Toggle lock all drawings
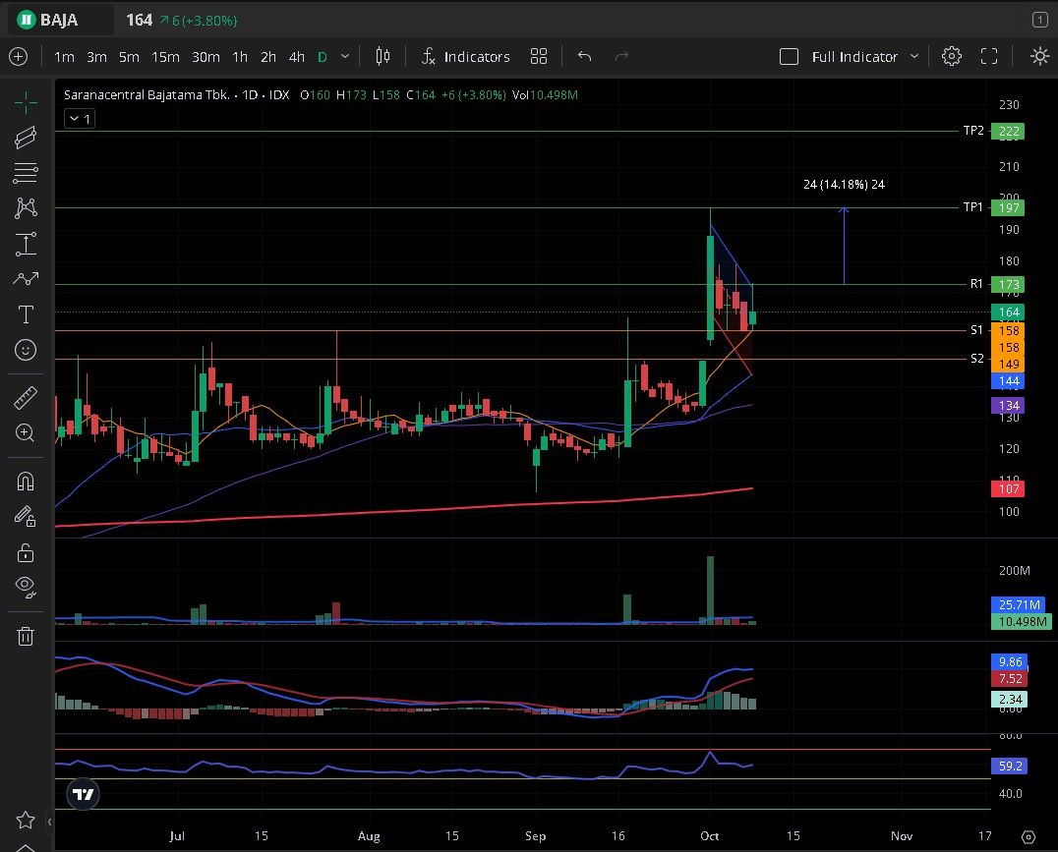The height and width of the screenshot is (852, 1058). pos(27,553)
